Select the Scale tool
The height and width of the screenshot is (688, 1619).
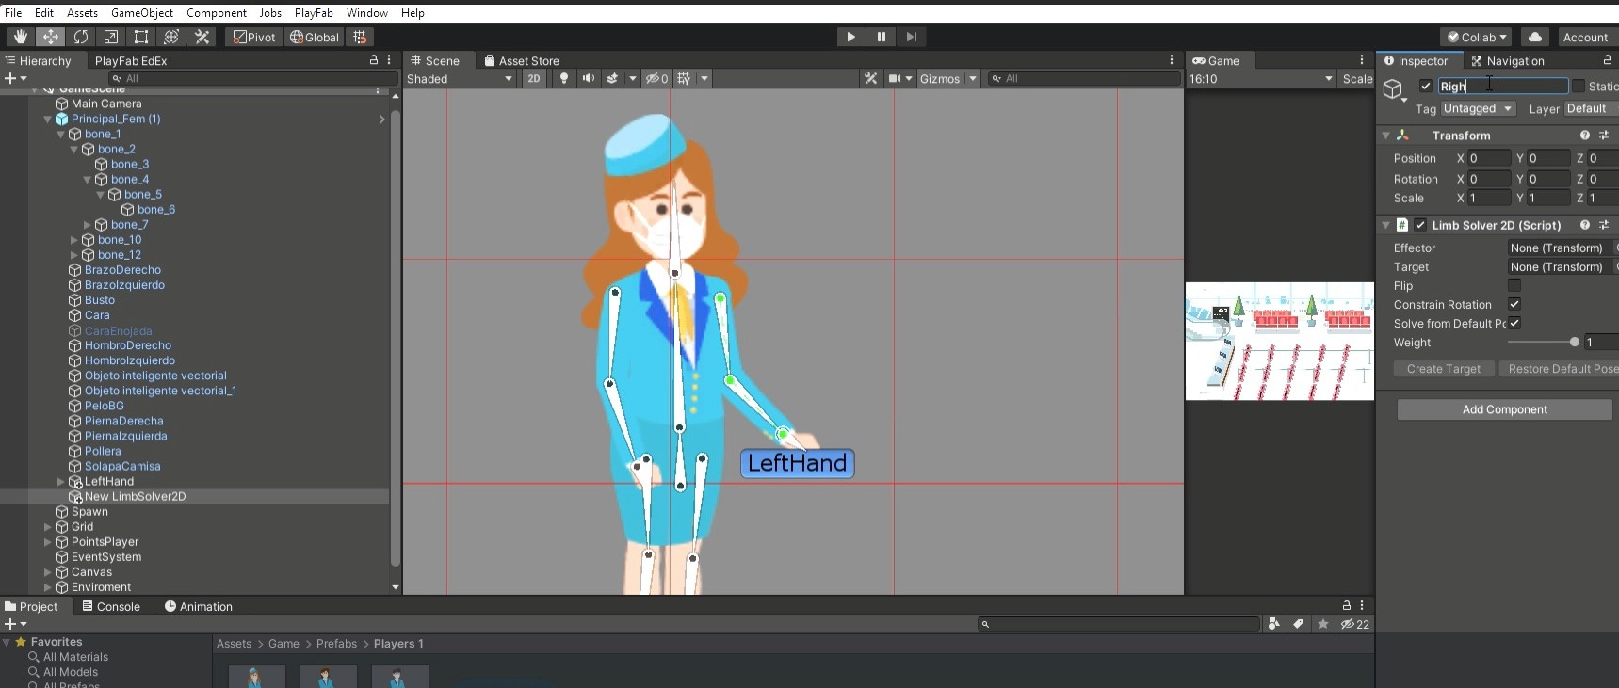point(111,37)
